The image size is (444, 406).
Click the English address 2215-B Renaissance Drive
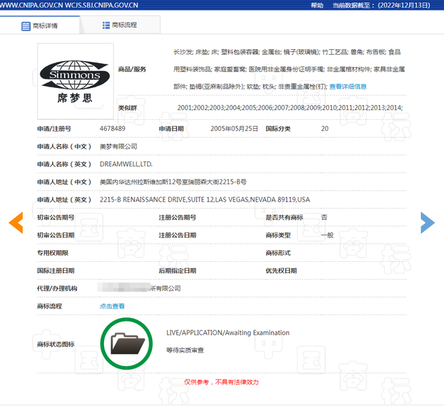tap(205, 200)
